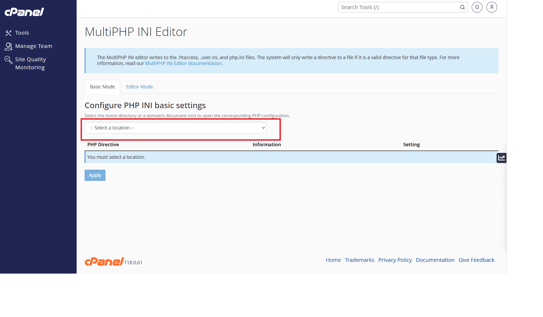The width and height of the screenshot is (543, 317).
Task: Open the Give Feedback footer link
Action: click(x=476, y=260)
